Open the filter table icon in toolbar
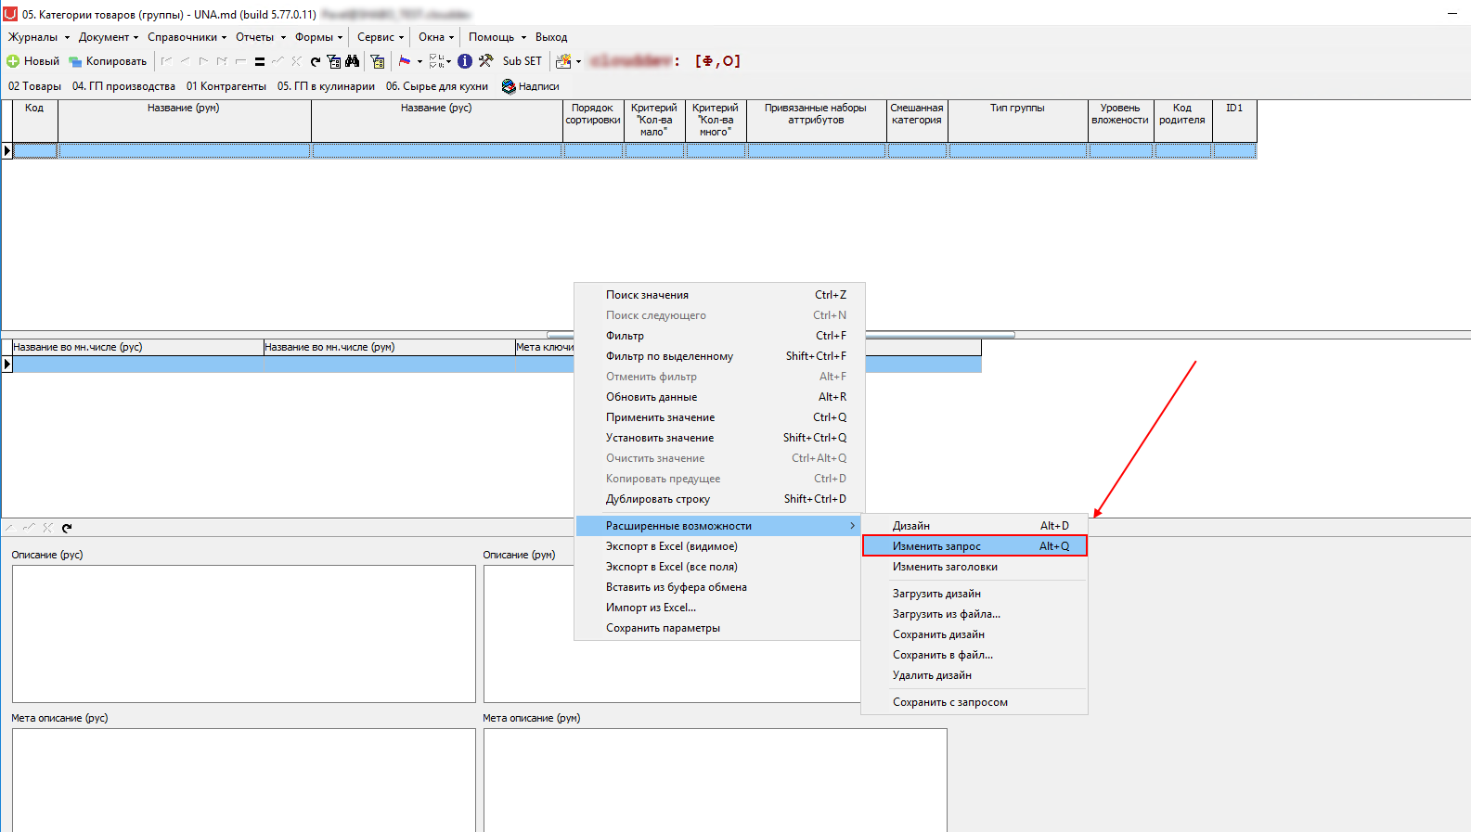The height and width of the screenshot is (832, 1471). click(x=334, y=61)
